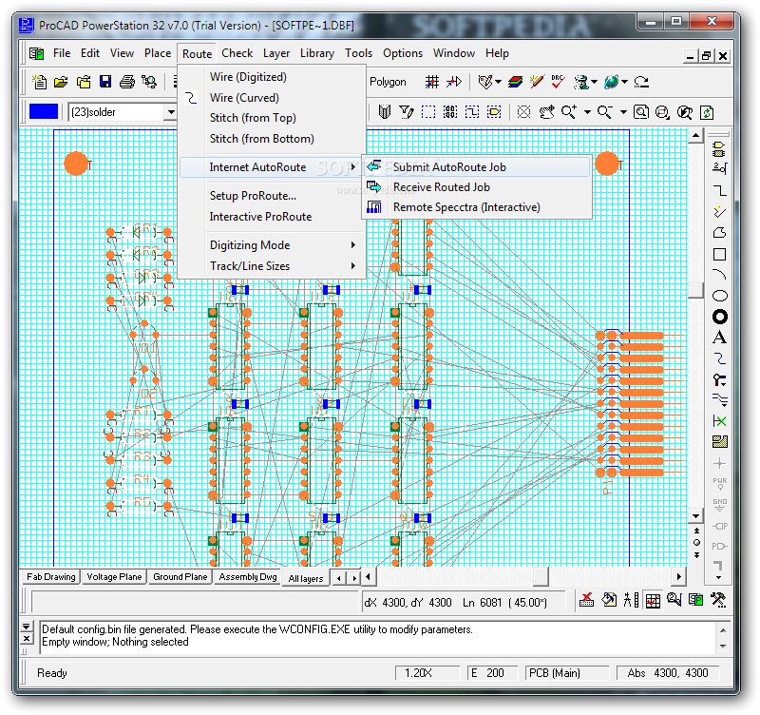
Task: Expand the Track/Line Sizes submenu
Action: click(x=273, y=266)
